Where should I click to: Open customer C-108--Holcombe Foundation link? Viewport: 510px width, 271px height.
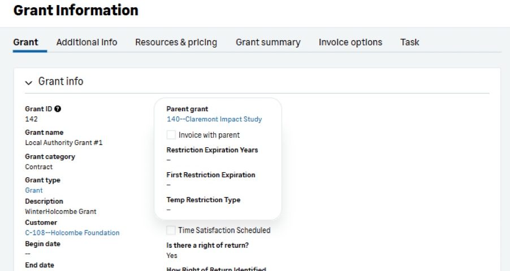tap(72, 233)
